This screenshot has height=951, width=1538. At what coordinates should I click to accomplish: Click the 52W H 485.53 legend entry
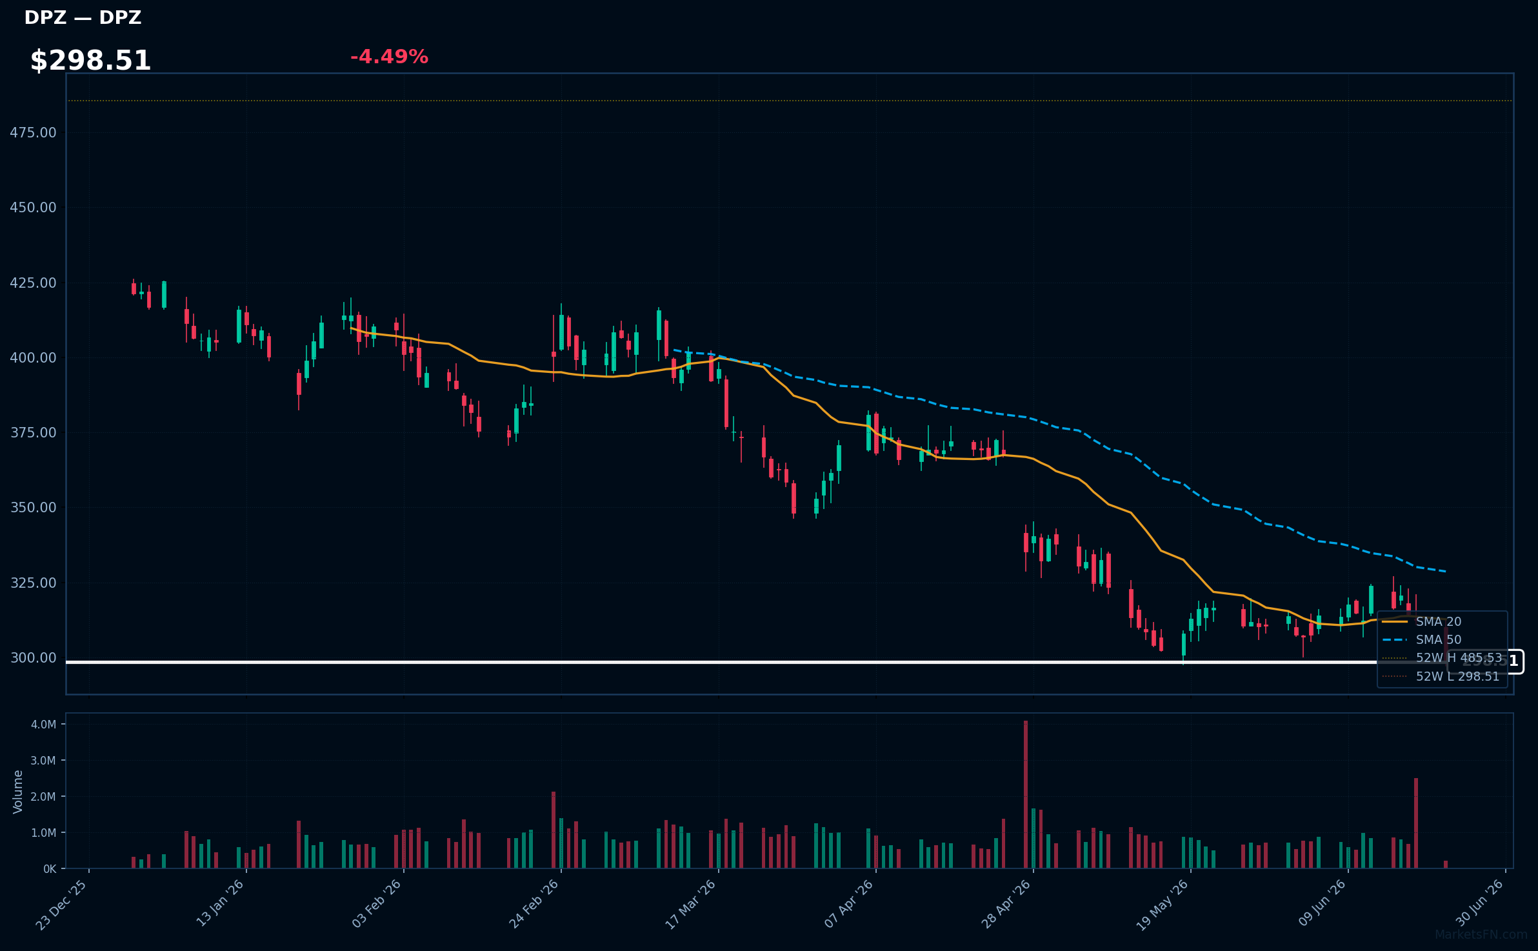pyautogui.click(x=1442, y=658)
